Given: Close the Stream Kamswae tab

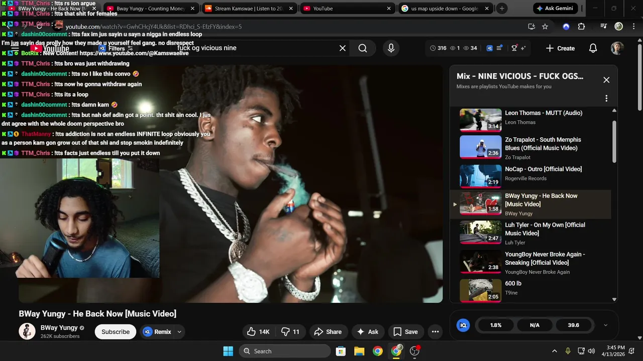Looking at the screenshot, I should tap(290, 9).
